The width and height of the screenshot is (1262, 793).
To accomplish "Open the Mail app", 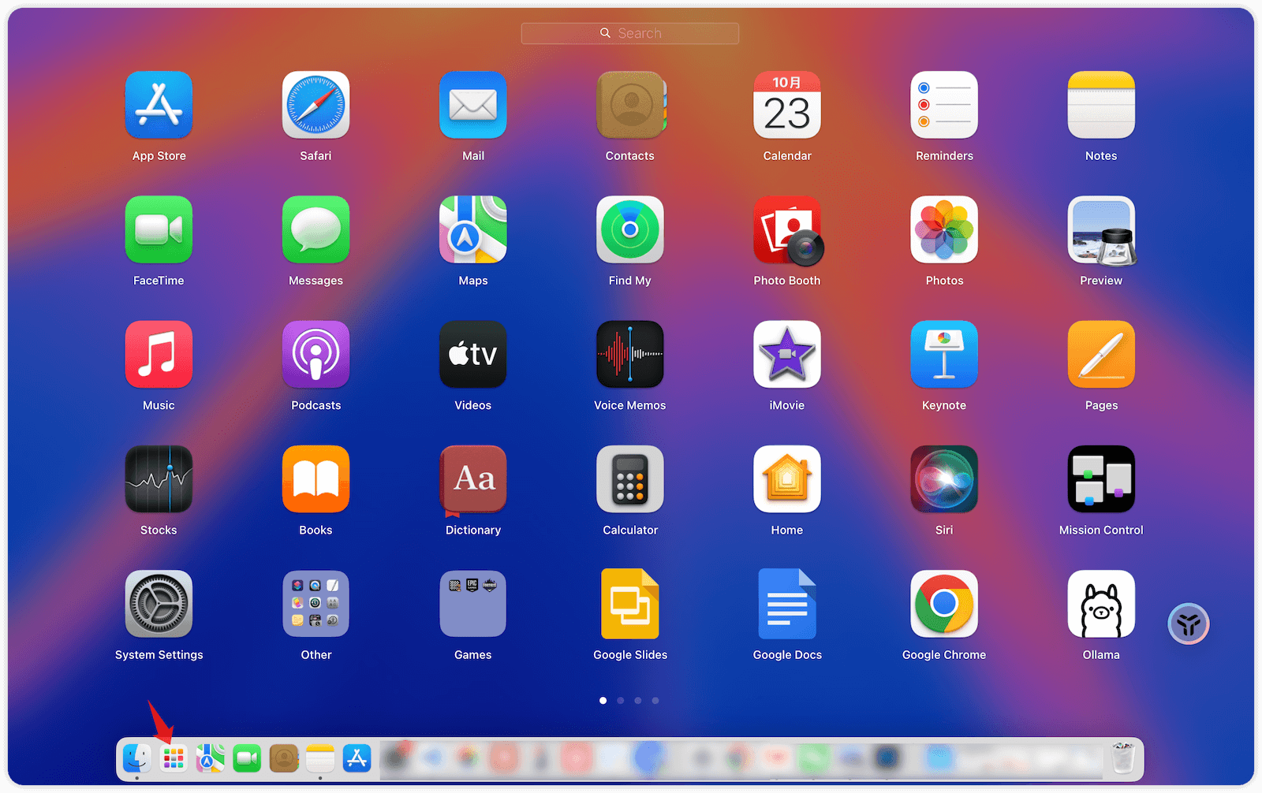I will pos(473,105).
